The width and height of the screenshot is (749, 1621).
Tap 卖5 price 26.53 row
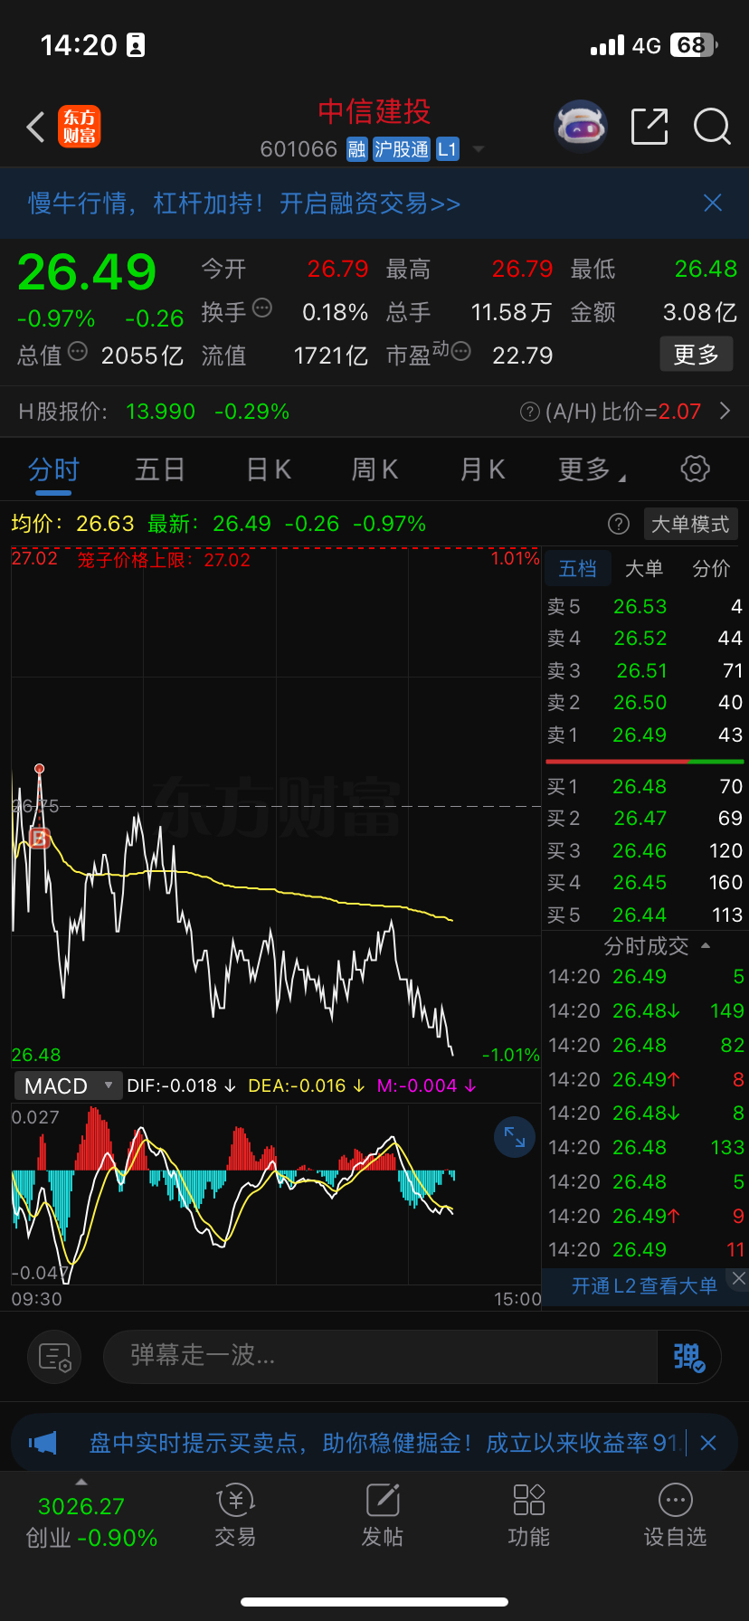644,607
